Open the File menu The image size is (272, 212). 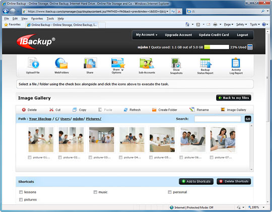point(7,19)
